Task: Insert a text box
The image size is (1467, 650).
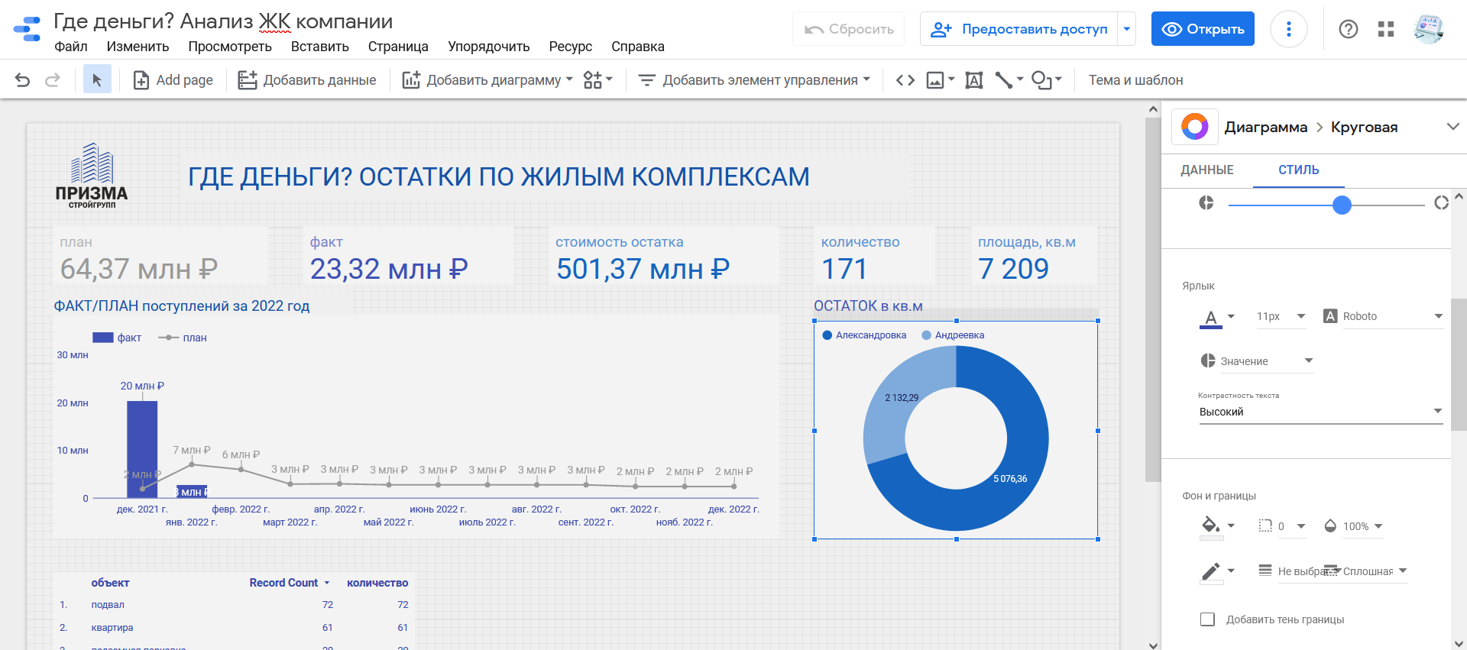Action: coord(974,79)
